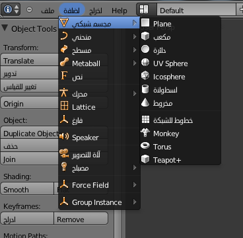Collapse menus with the minus icon
Screen dimensions: 243x238
(29, 10)
